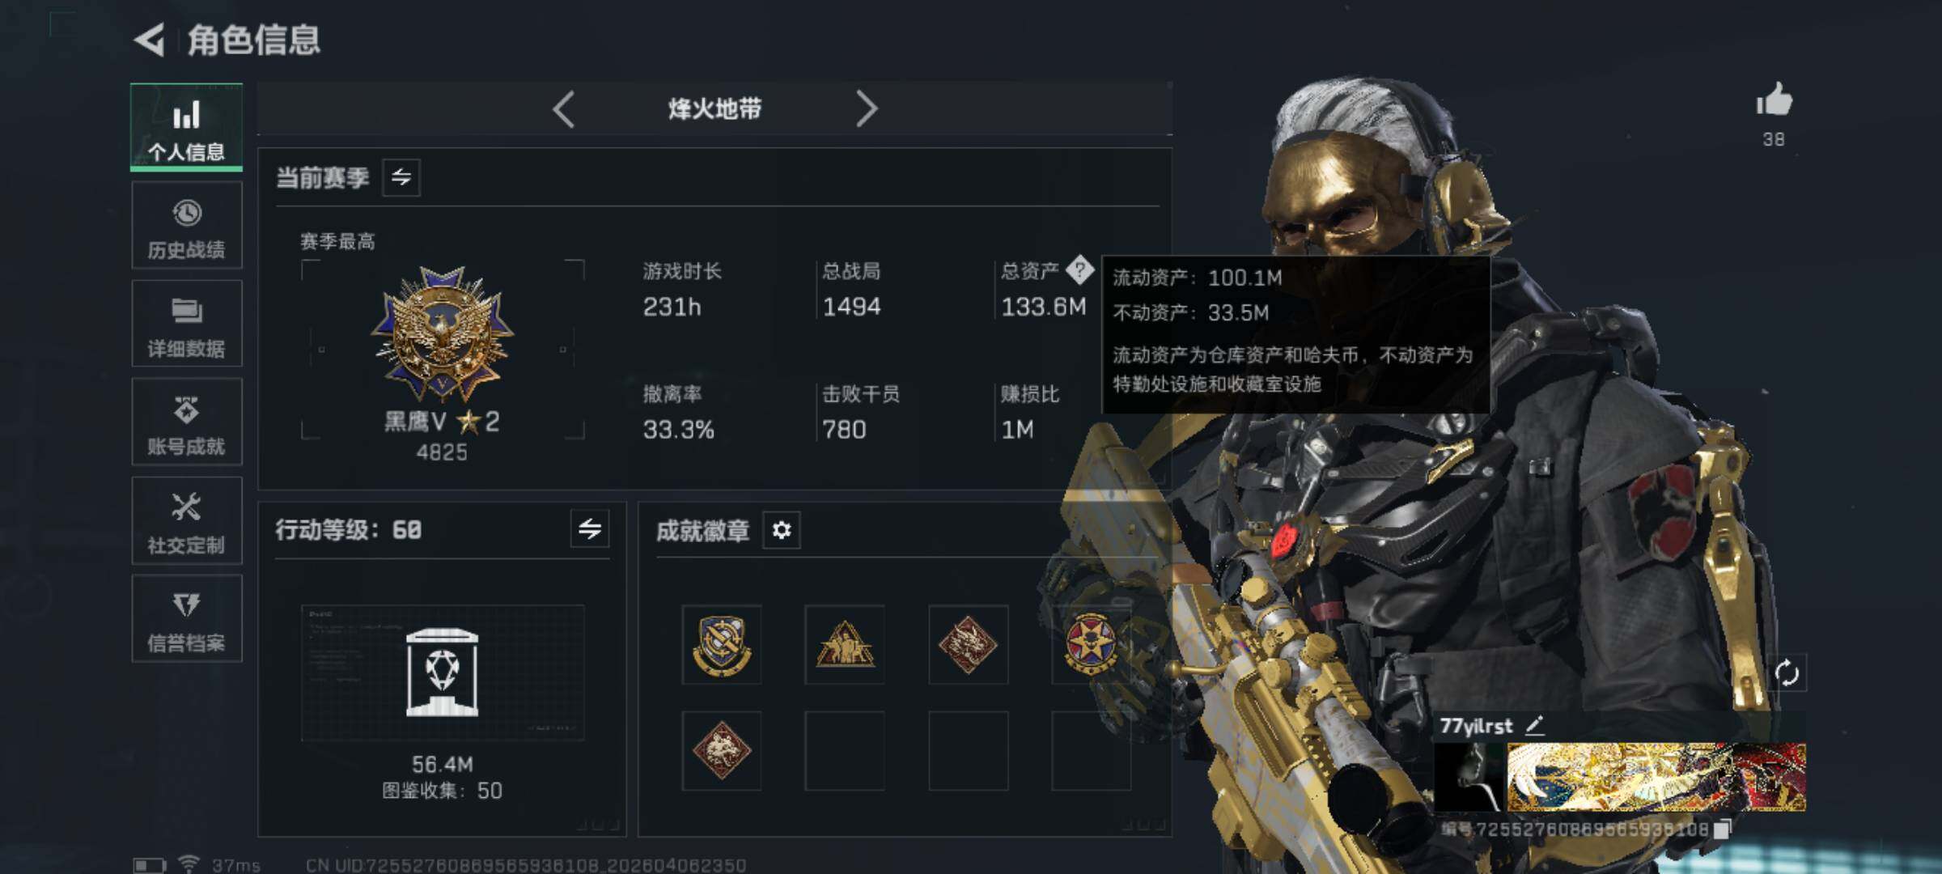Switch to the next mode with right chevron
Image resolution: width=1942 pixels, height=874 pixels.
tap(866, 108)
